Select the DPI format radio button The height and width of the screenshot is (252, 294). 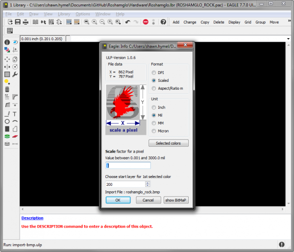(x=154, y=73)
